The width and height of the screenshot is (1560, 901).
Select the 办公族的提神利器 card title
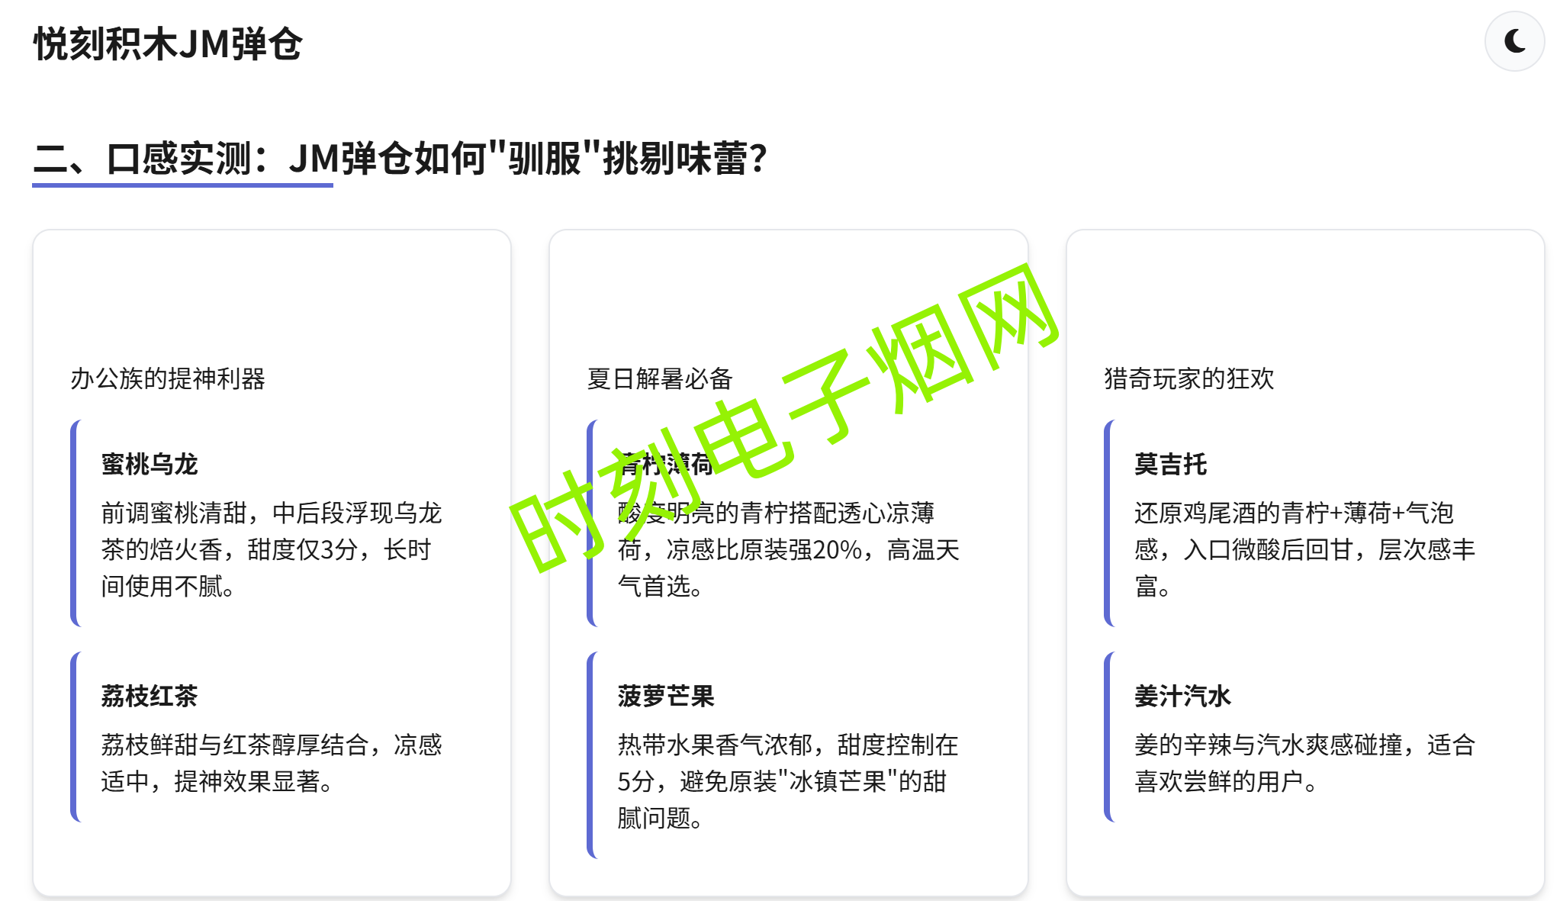168,378
